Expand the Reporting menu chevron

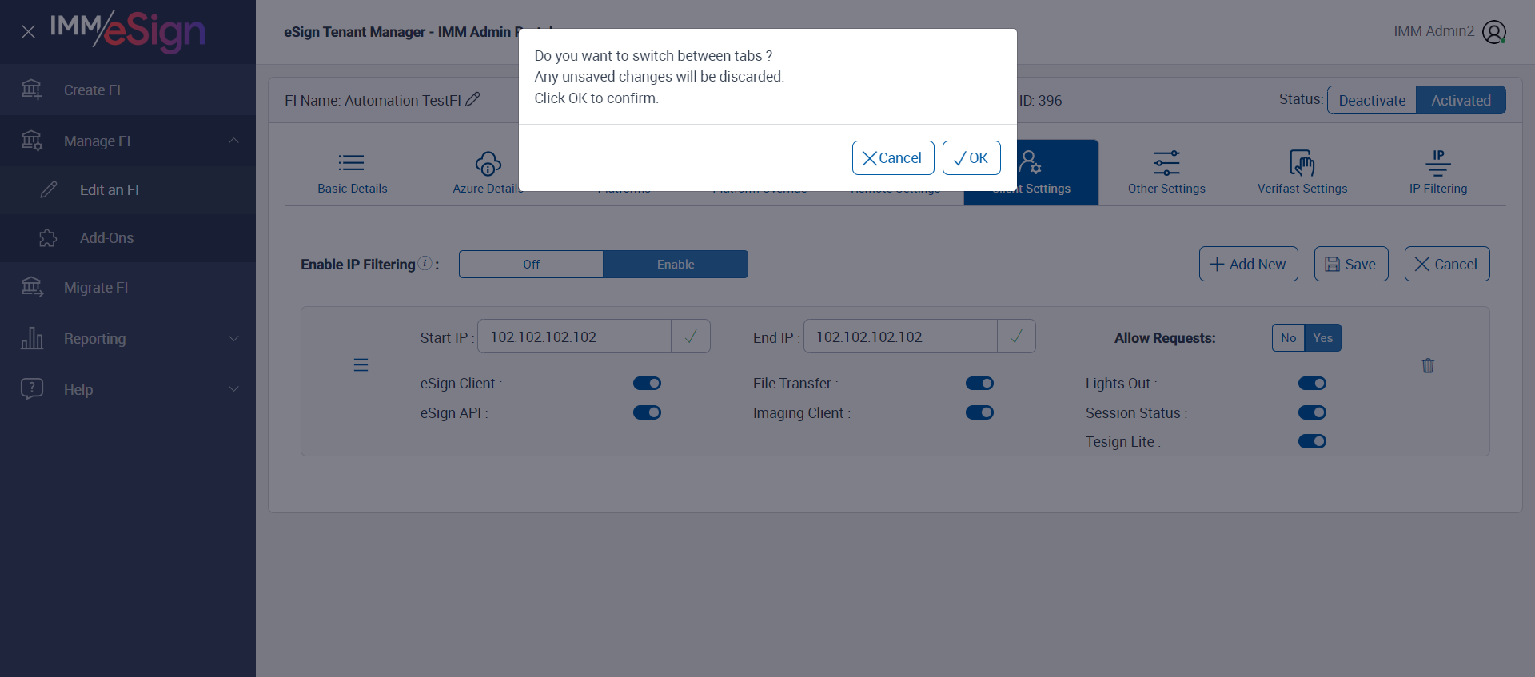(233, 338)
